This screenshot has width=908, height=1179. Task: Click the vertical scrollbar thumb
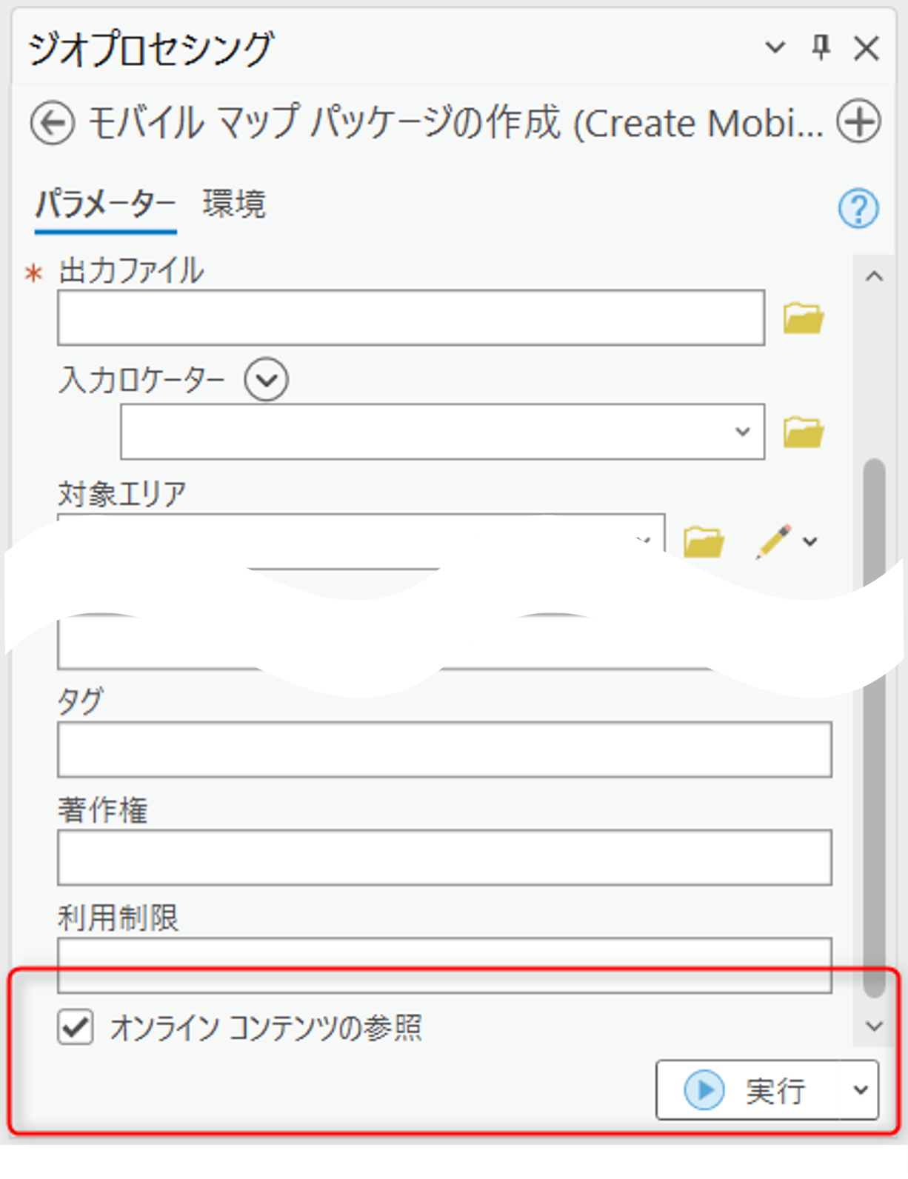coord(875,729)
